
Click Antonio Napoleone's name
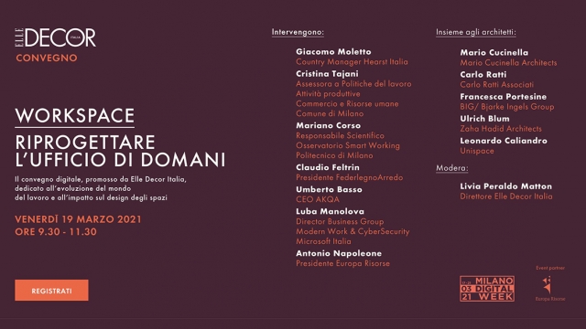point(339,253)
